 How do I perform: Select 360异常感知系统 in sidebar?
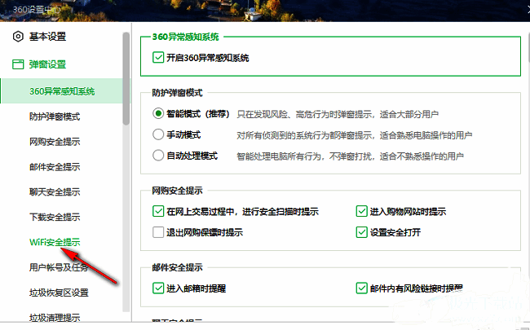click(x=62, y=91)
